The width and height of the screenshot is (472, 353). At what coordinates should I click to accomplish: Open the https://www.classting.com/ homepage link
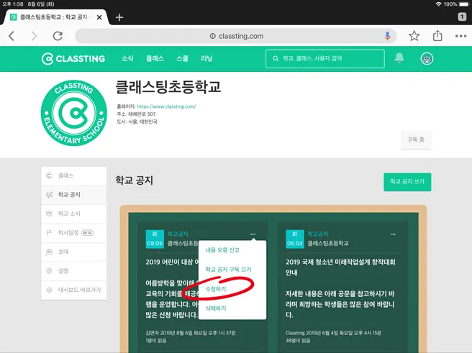point(166,106)
